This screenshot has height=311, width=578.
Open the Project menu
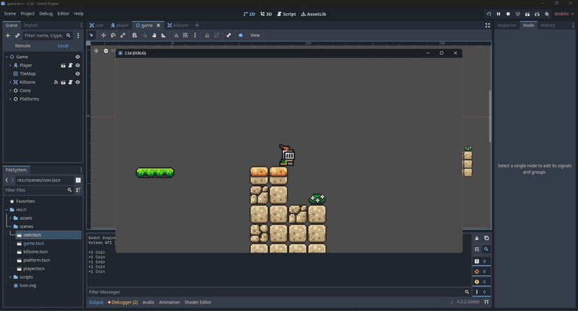[x=27, y=14]
